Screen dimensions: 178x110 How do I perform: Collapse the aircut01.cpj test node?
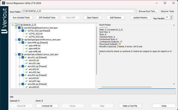19,57
